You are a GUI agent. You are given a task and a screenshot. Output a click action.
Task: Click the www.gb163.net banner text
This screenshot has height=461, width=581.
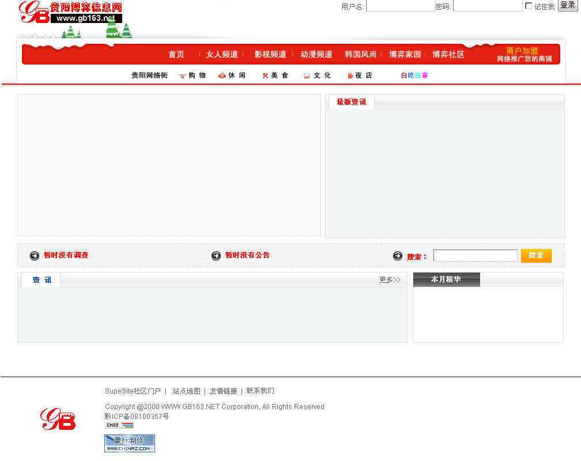tap(86, 18)
